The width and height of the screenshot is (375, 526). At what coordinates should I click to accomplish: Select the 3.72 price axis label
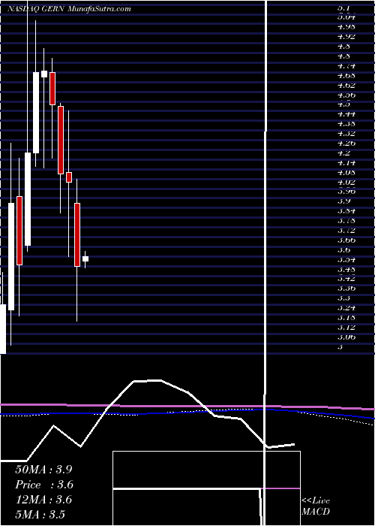point(346,231)
